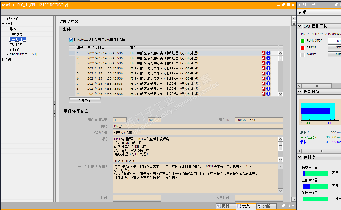This screenshot has height=210, width=341.
Task: Click the main panel vertical scrollbar up arrow
Action: click(293, 18)
